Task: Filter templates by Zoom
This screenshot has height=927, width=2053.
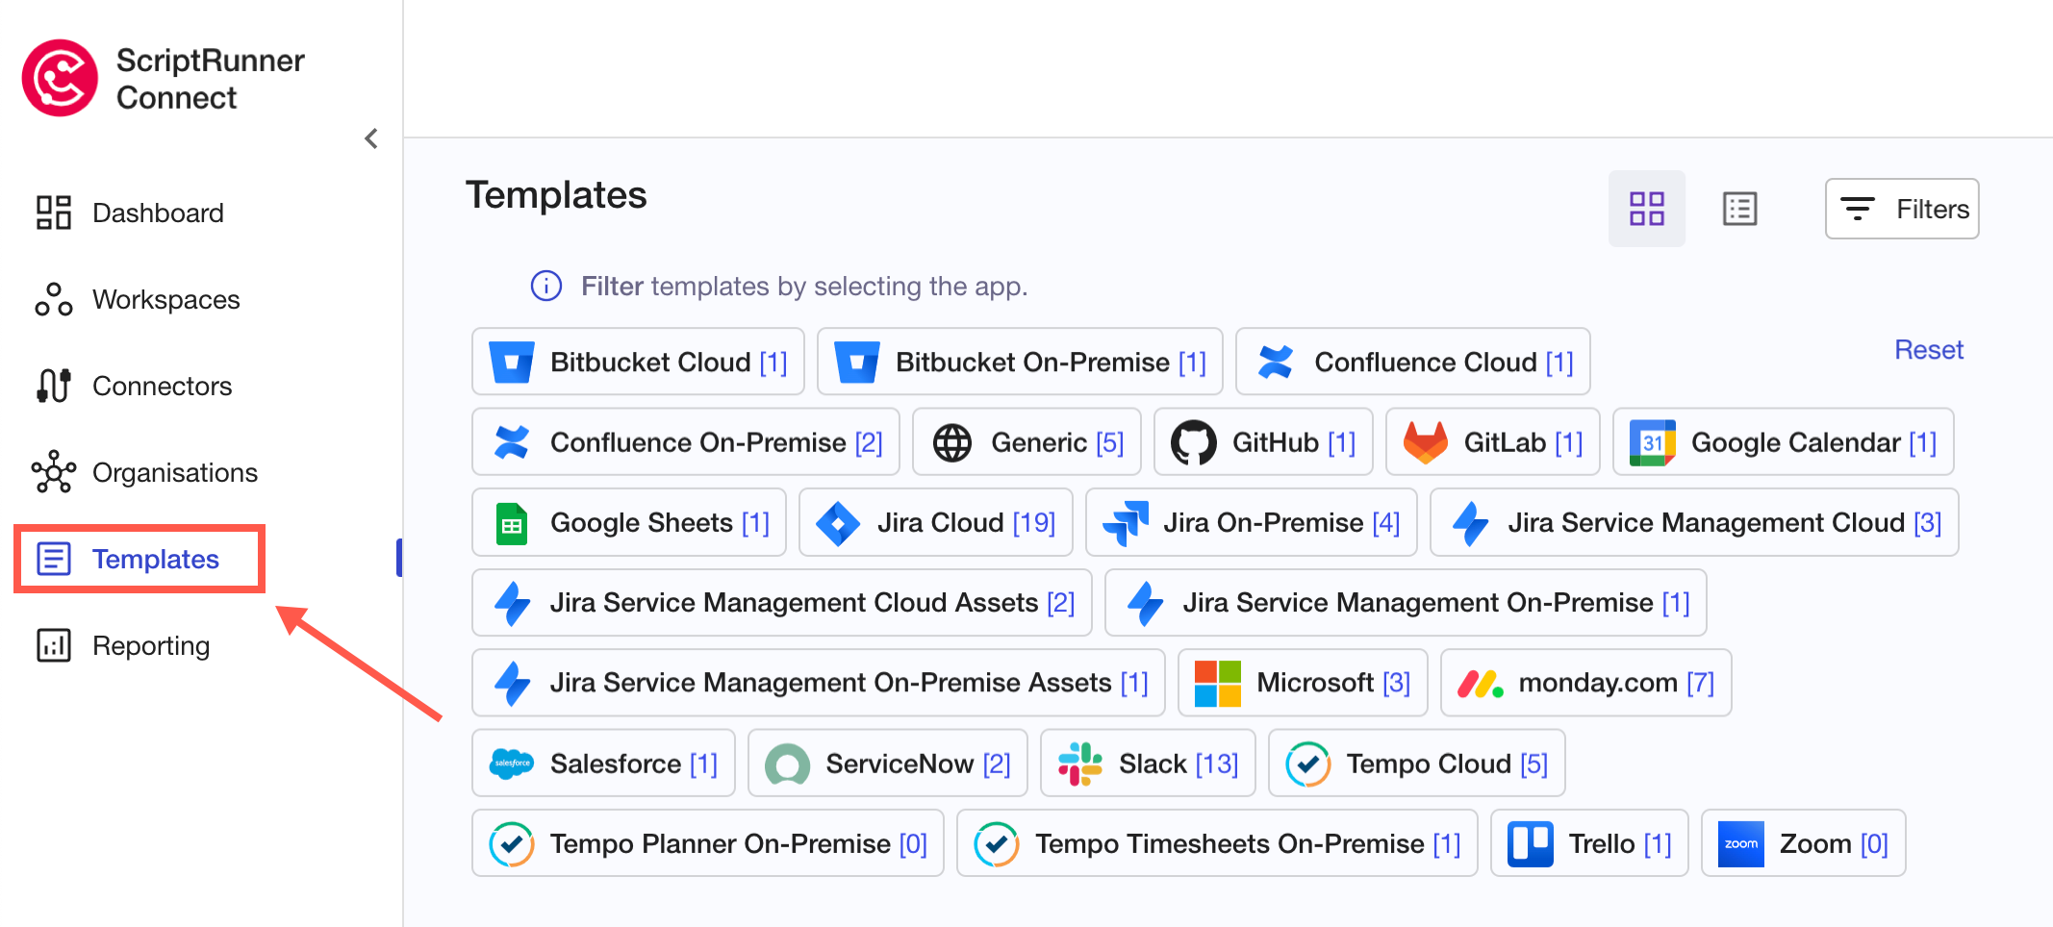Action: click(x=1804, y=842)
